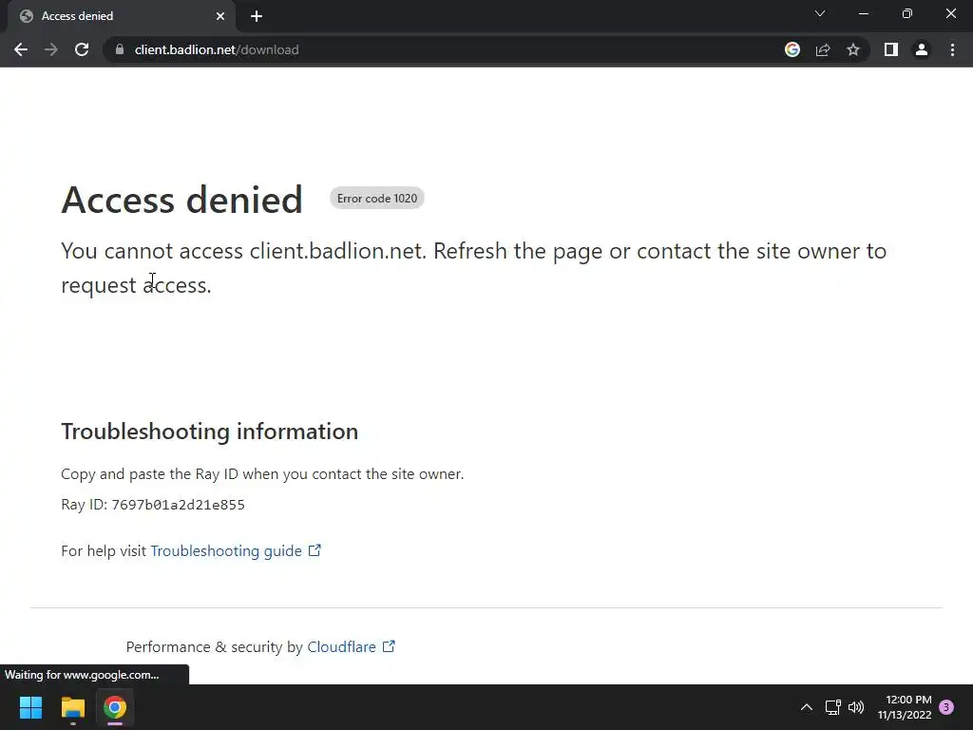Image resolution: width=973 pixels, height=730 pixels.
Task: Click the Access denied heading
Action: pyautogui.click(x=181, y=200)
